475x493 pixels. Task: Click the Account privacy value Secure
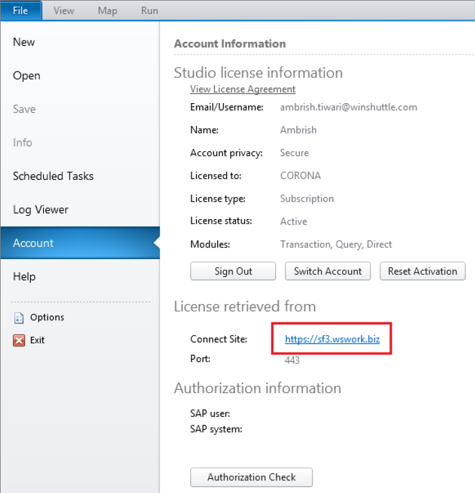pos(295,153)
